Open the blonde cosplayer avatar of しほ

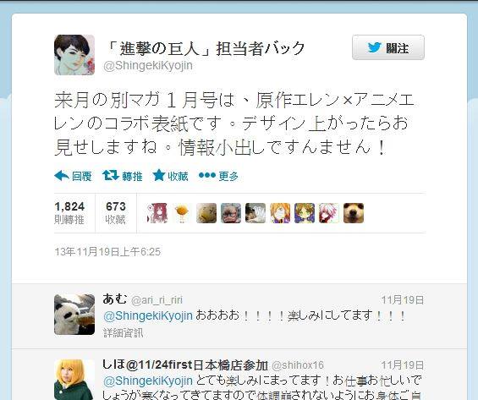[x=74, y=380]
